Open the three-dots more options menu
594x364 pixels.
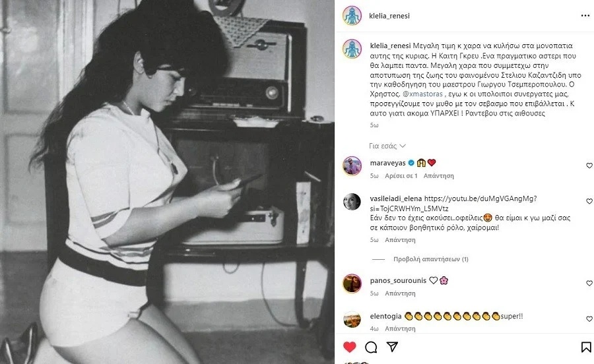pyautogui.click(x=585, y=16)
